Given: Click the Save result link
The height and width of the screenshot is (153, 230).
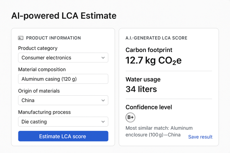Looking at the screenshot, I should coord(200,137).
